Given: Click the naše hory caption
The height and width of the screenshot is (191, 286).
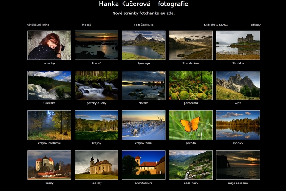Looking at the screenshot, I should (191, 183).
